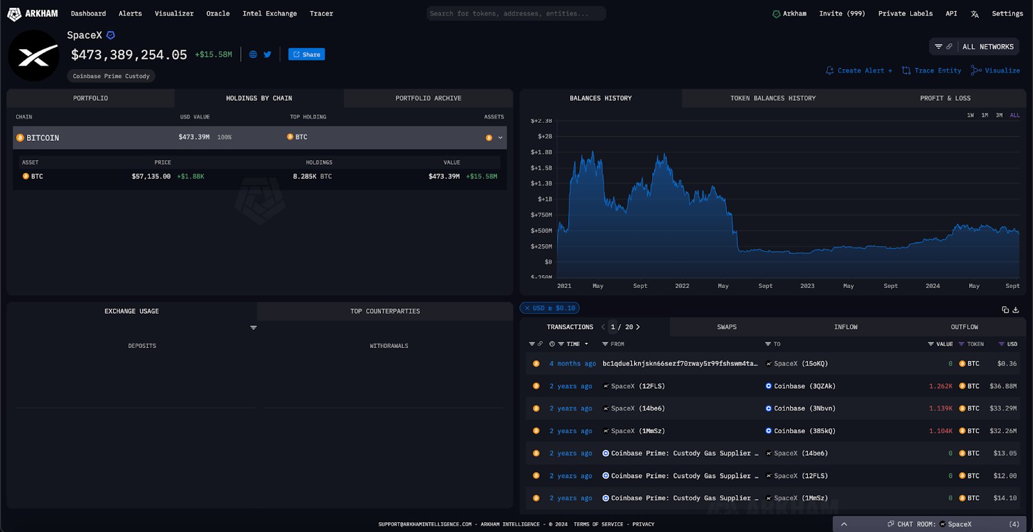Click the Create Alert + link

(859, 70)
